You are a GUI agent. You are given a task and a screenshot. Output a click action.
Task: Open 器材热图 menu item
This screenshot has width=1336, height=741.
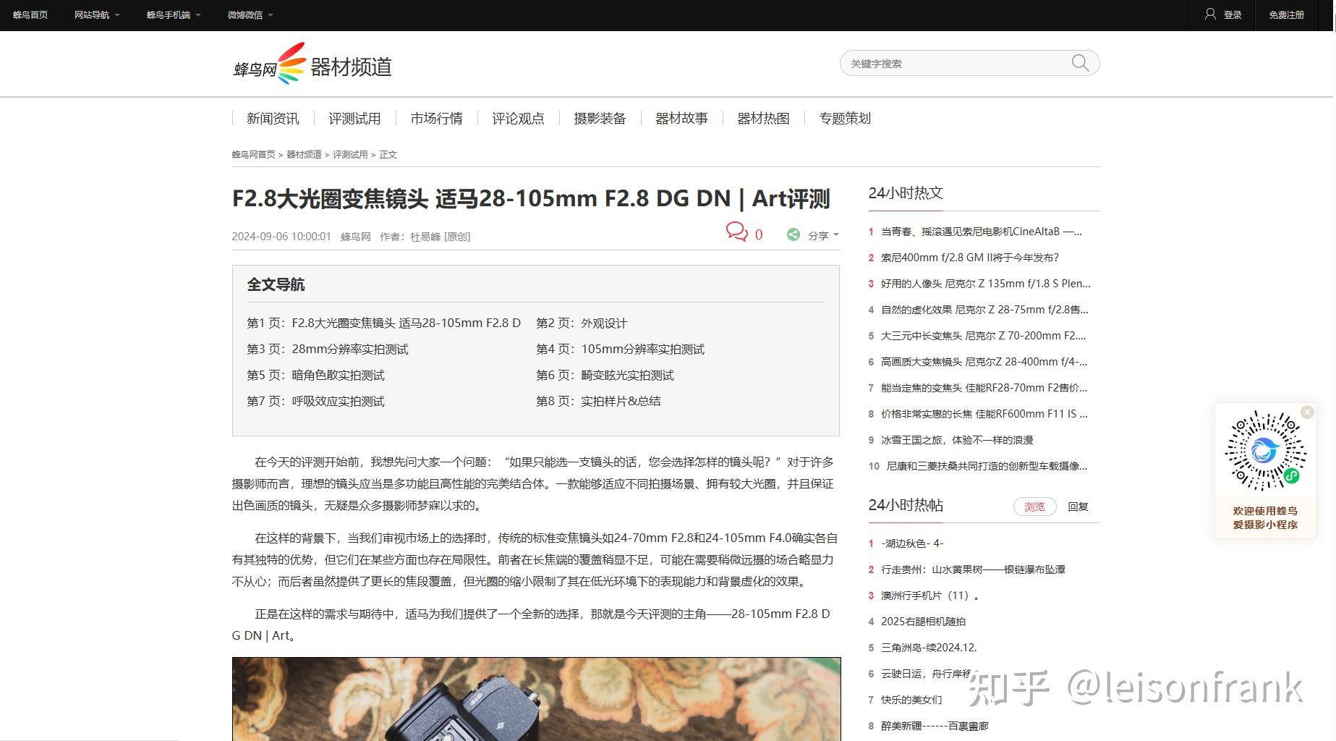click(763, 118)
